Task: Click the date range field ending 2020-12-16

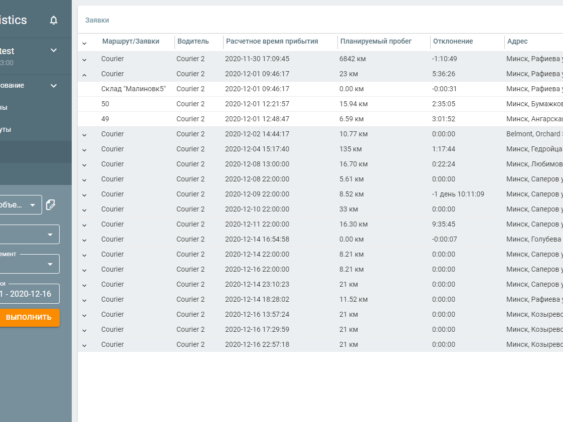Action: (30, 294)
